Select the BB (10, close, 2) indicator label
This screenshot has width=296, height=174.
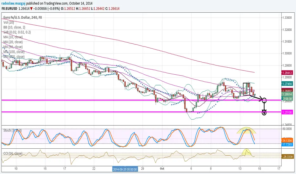(x=14, y=27)
